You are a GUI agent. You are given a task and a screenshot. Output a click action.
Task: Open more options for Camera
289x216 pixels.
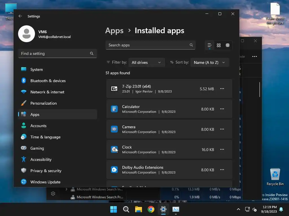point(222,129)
